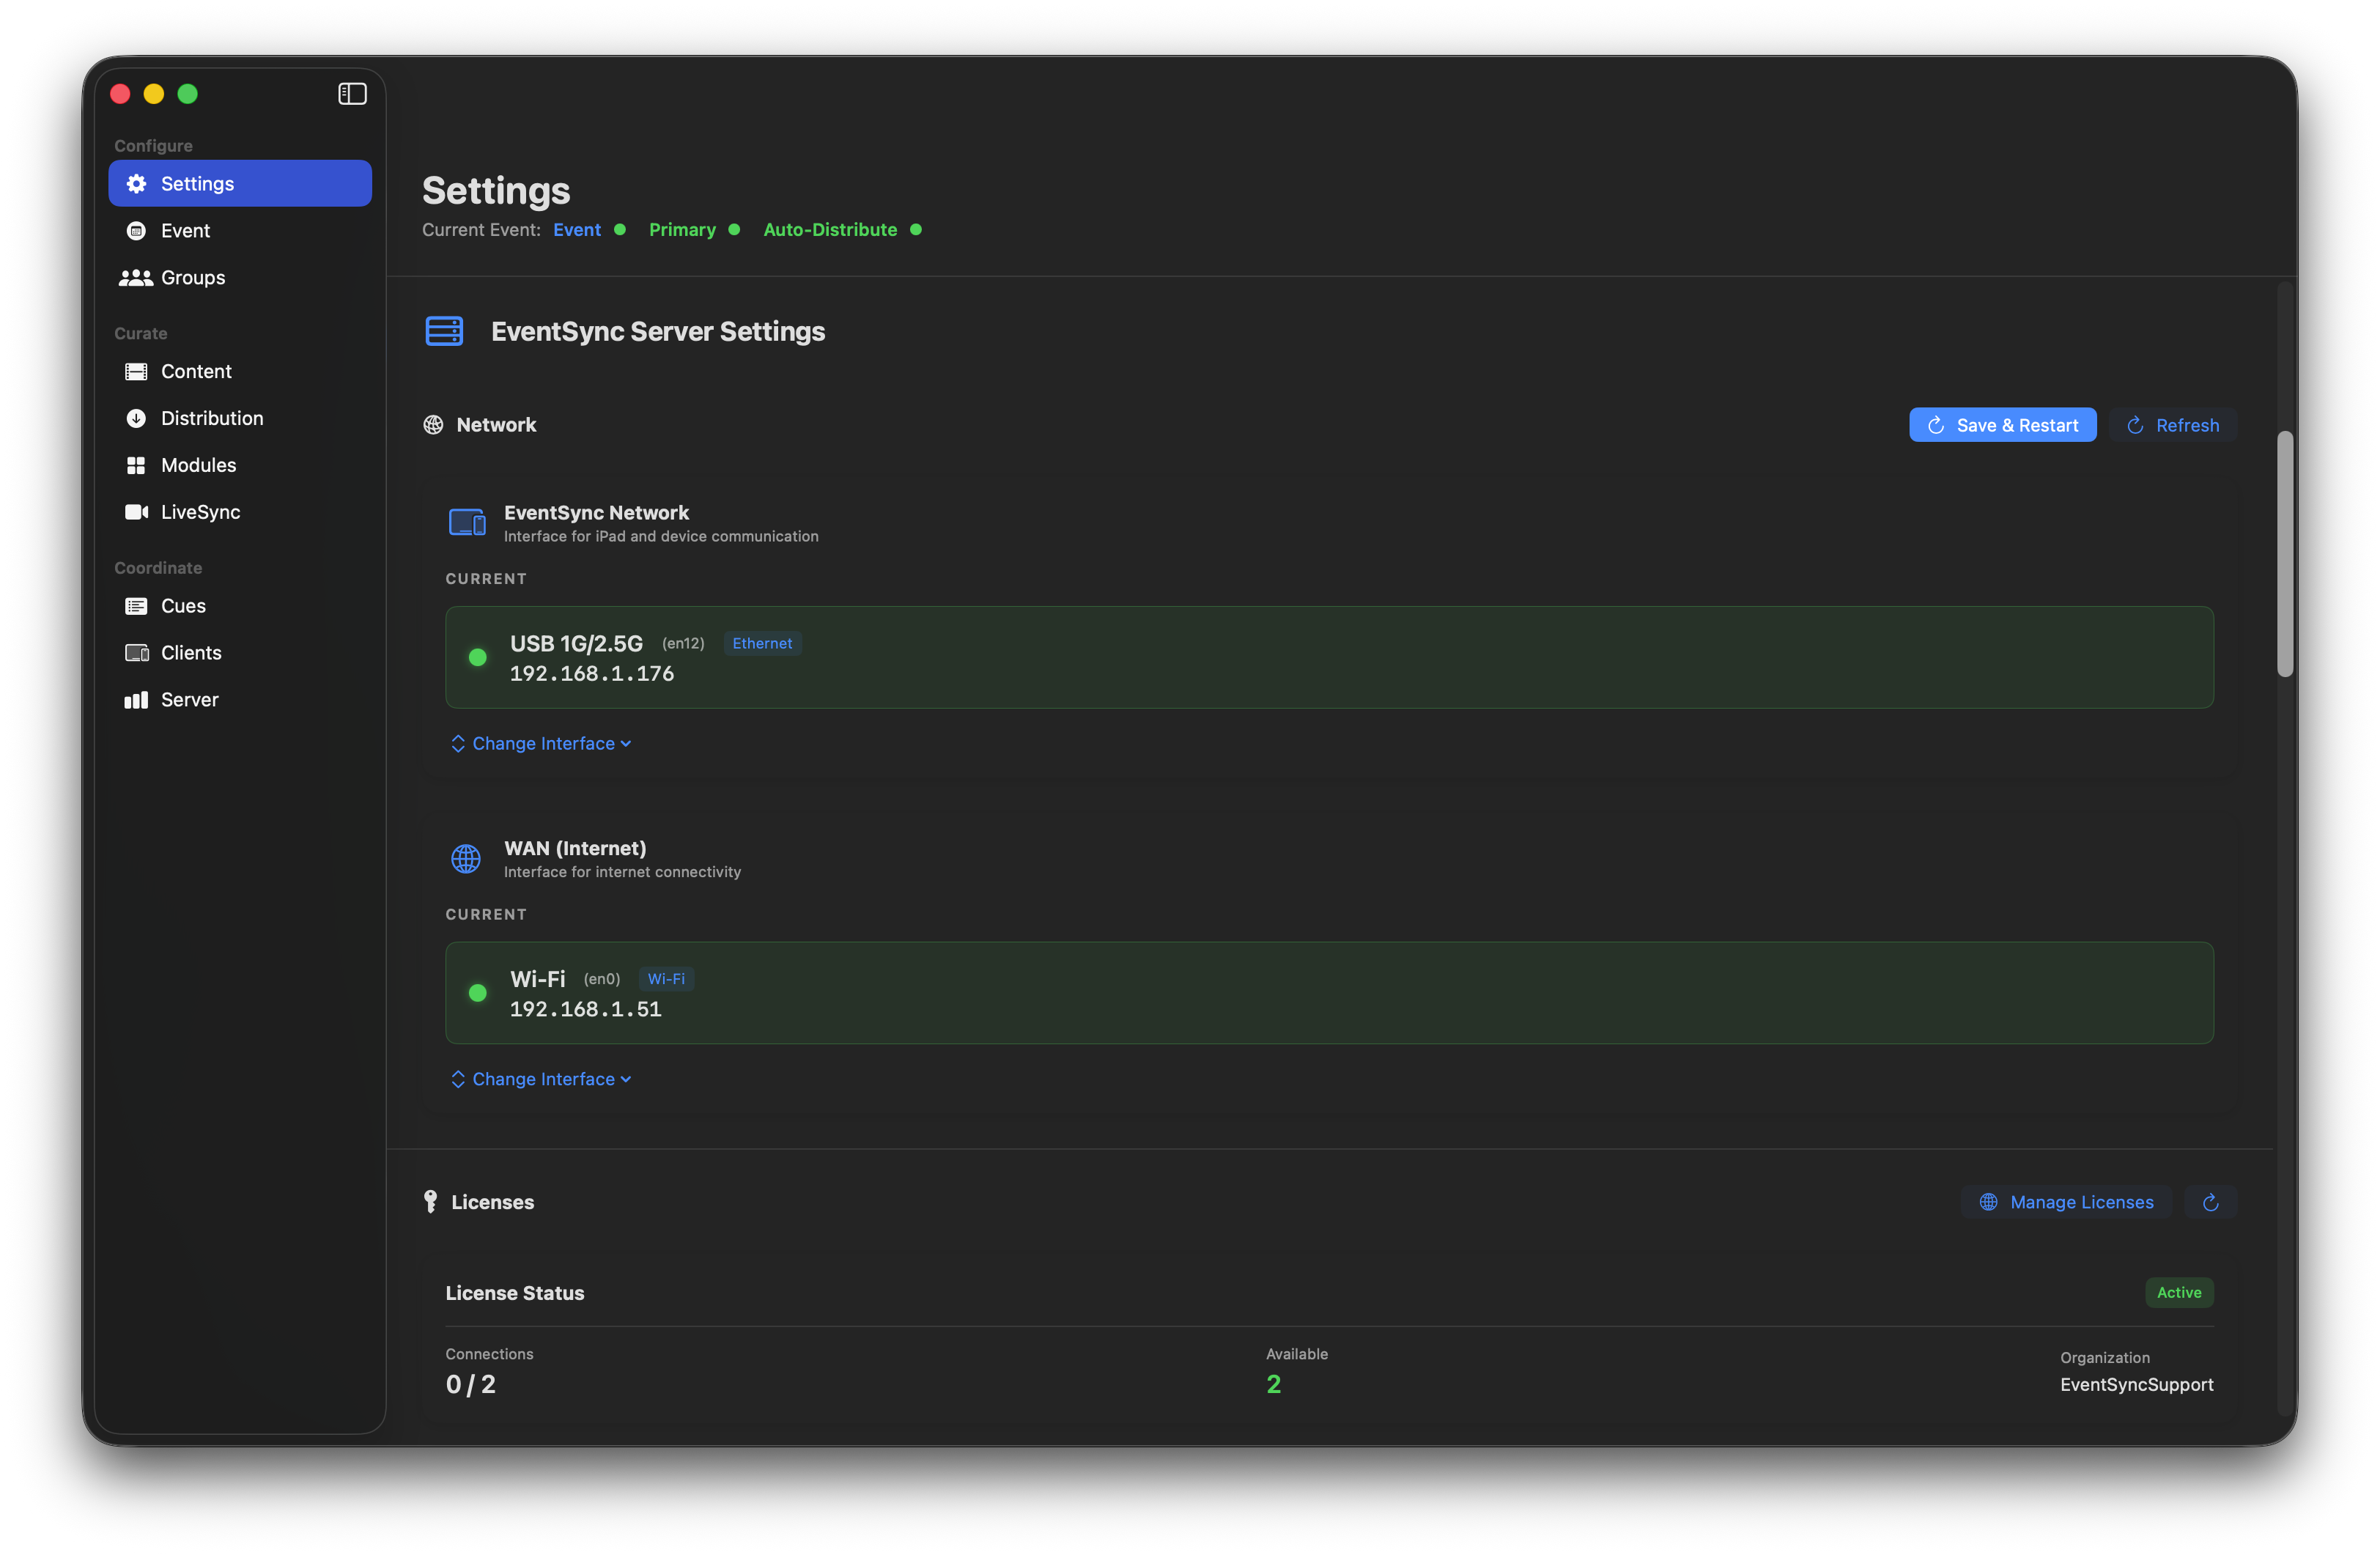Click the Auto-Distribute status dot
This screenshot has height=1555, width=2380.
(x=916, y=230)
